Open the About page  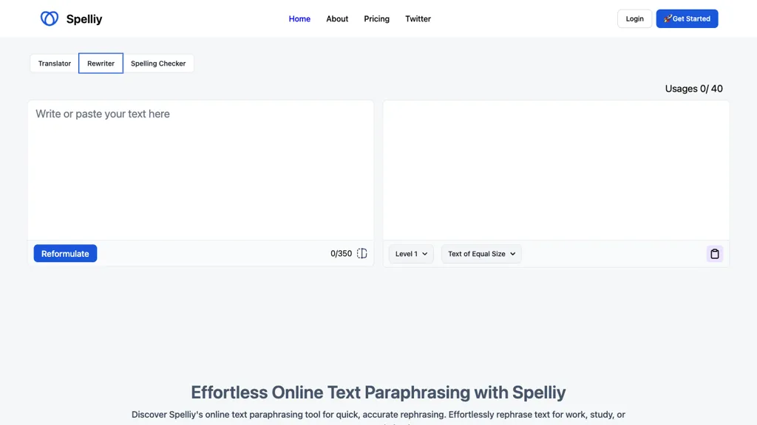click(337, 18)
